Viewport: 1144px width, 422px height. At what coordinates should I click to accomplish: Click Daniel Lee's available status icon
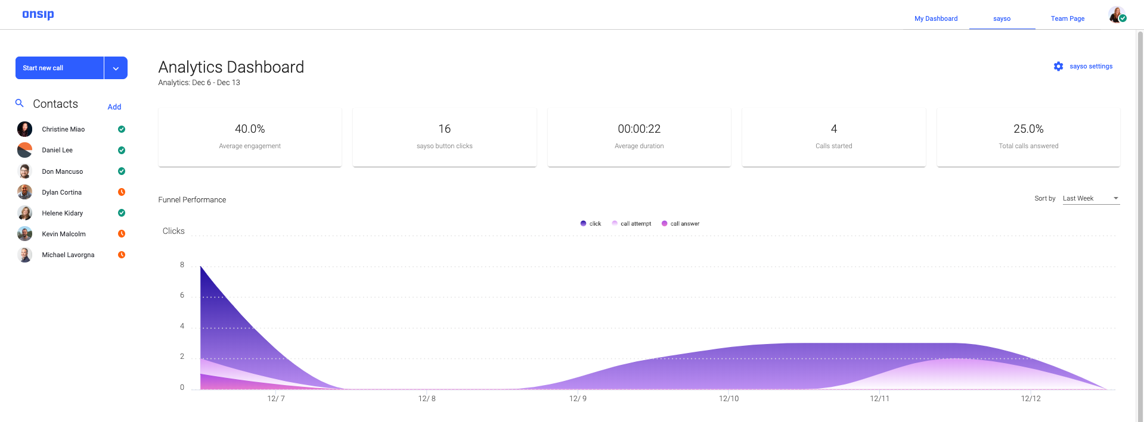coord(122,150)
